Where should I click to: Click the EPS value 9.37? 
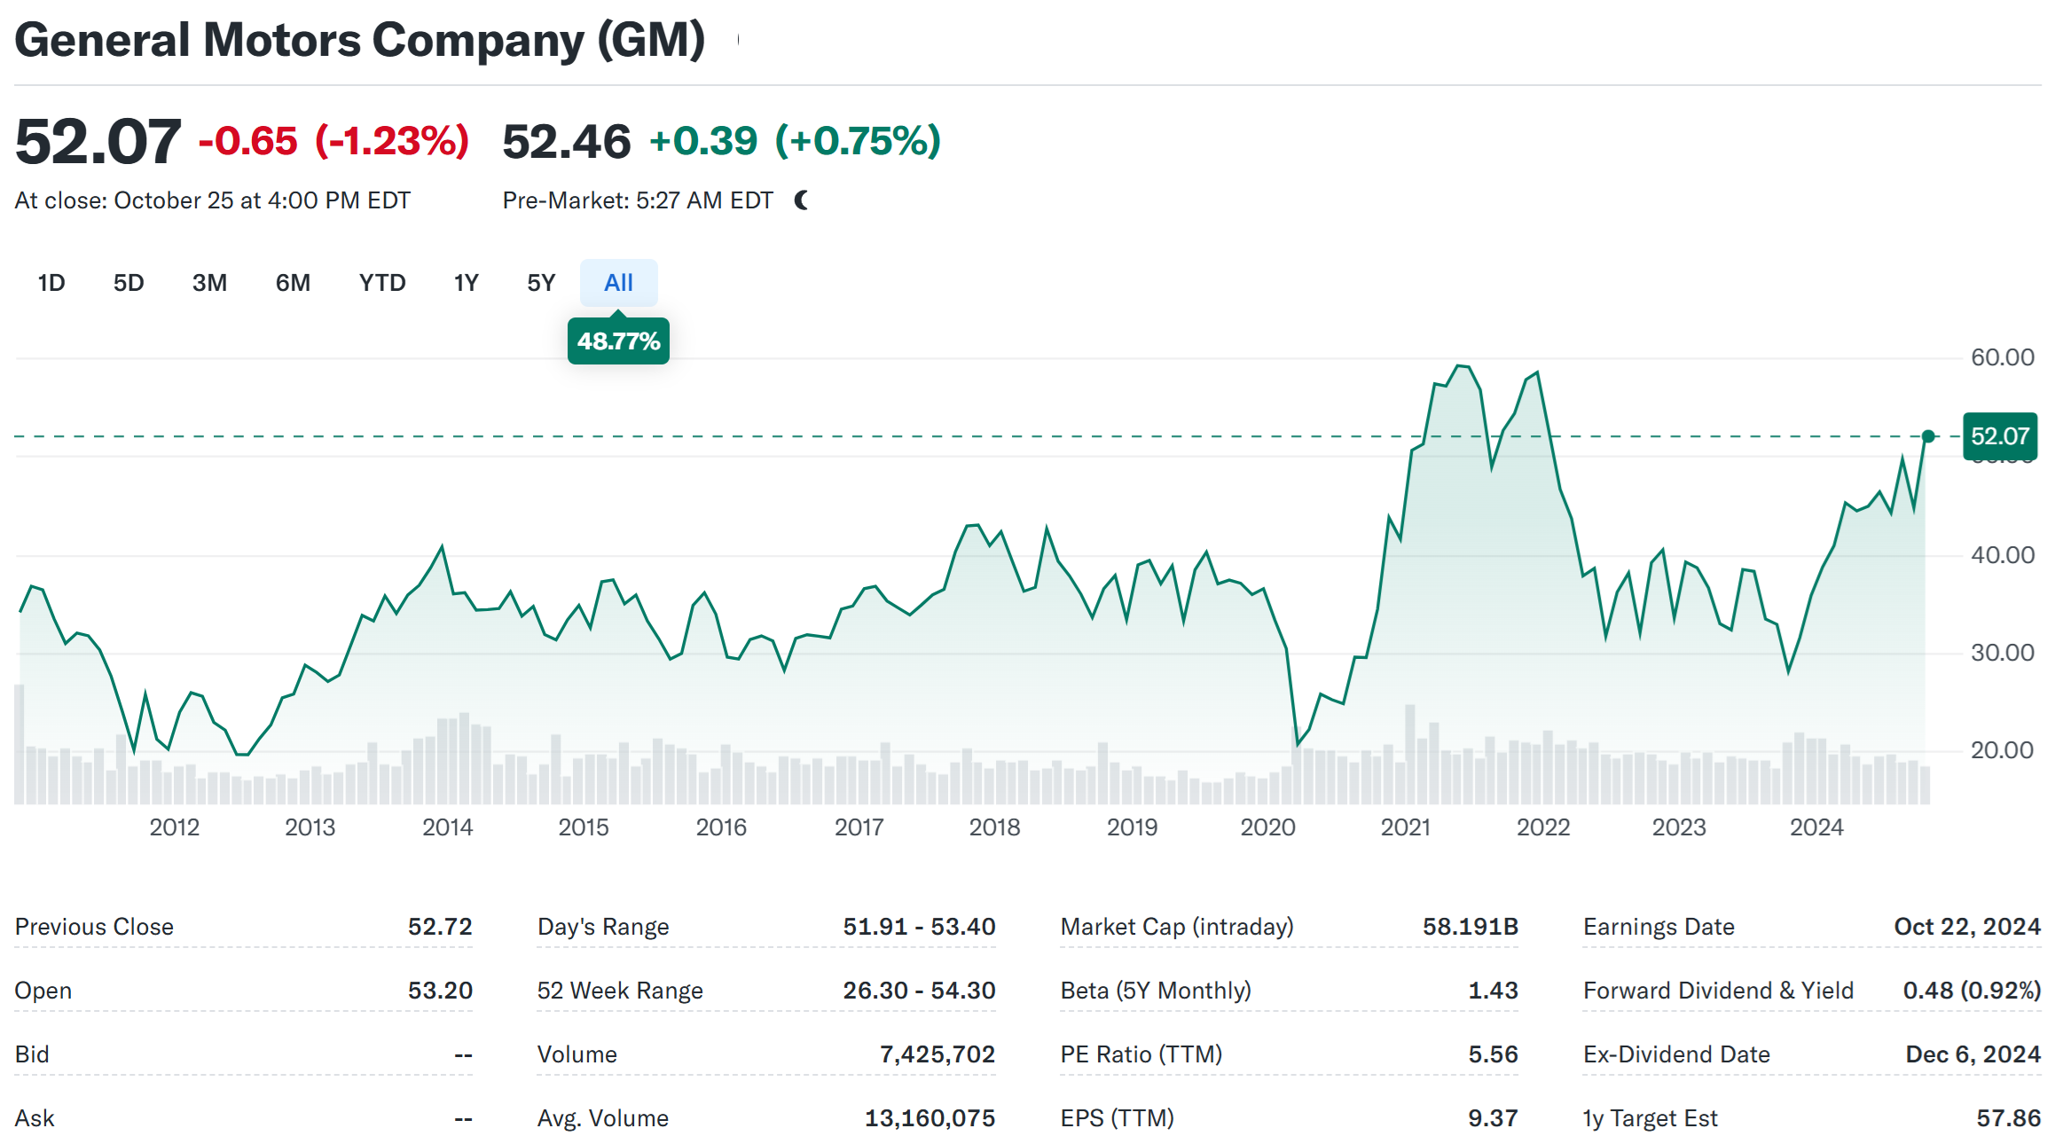(1494, 1118)
